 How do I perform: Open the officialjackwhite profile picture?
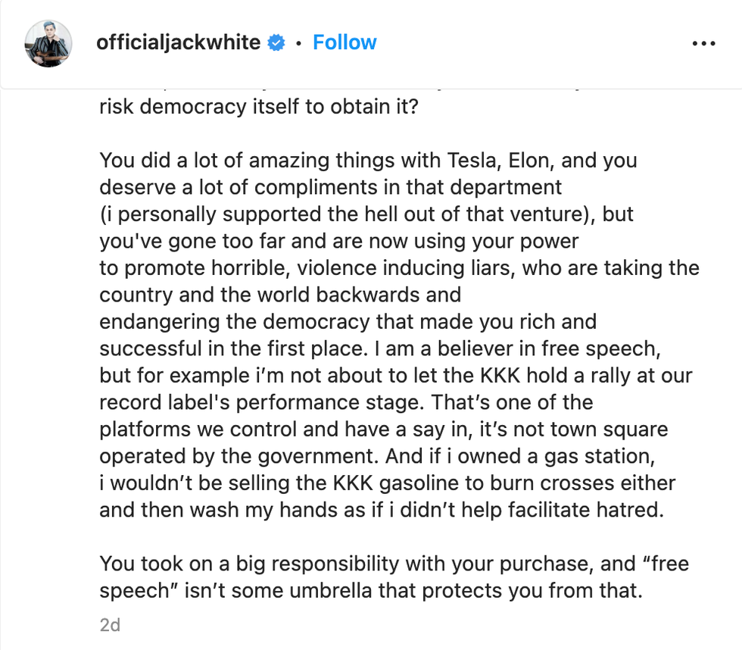pyautogui.click(x=49, y=43)
